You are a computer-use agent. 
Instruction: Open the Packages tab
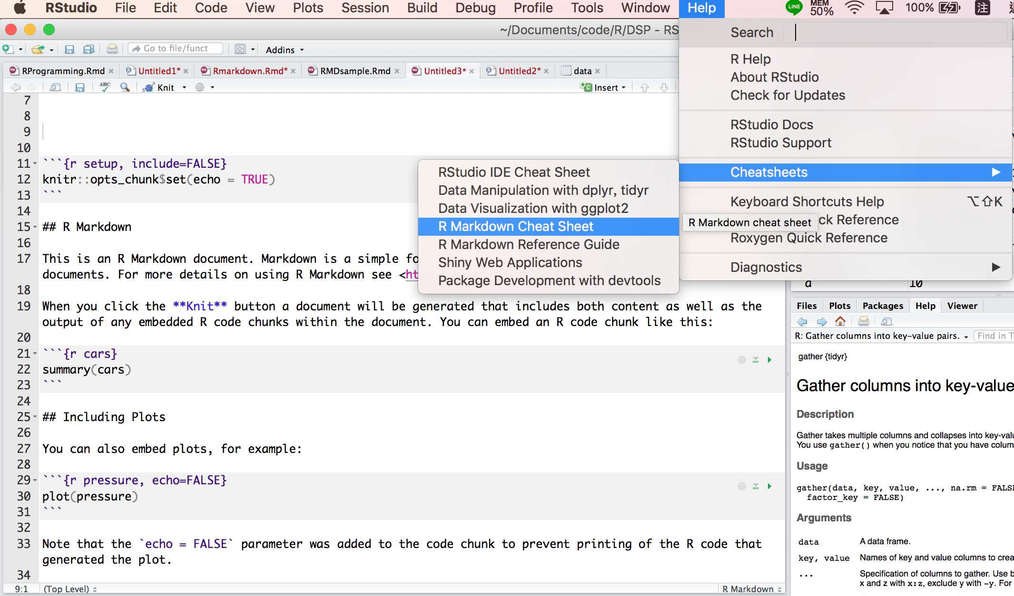click(x=883, y=306)
